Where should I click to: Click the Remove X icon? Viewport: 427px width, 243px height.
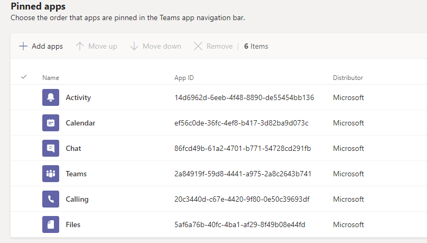click(198, 46)
